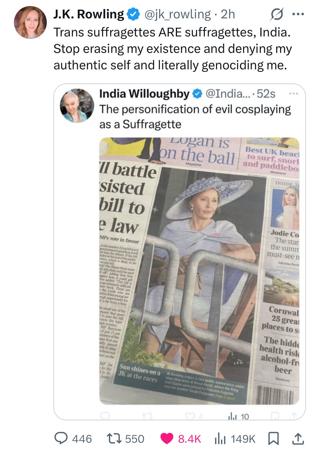Open the quoted newspaper photo
This screenshot has width=320, height=452.
(x=199, y=271)
